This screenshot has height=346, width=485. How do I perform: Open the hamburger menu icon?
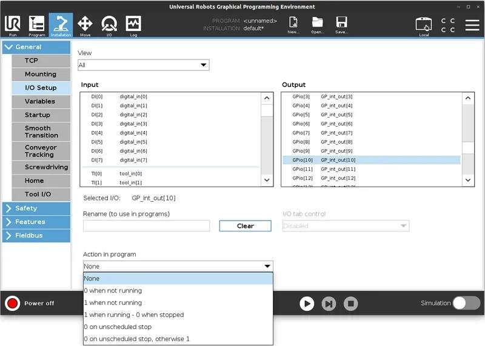tap(472, 25)
